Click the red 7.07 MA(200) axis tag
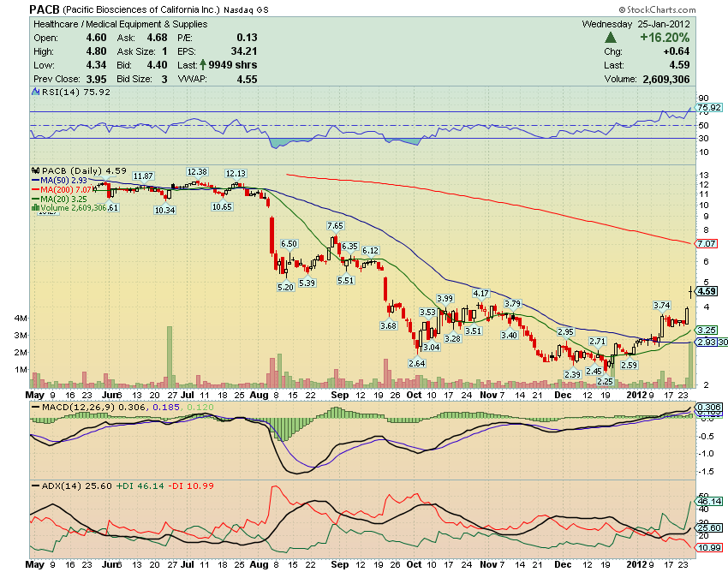This screenshot has width=728, height=572. click(x=707, y=244)
